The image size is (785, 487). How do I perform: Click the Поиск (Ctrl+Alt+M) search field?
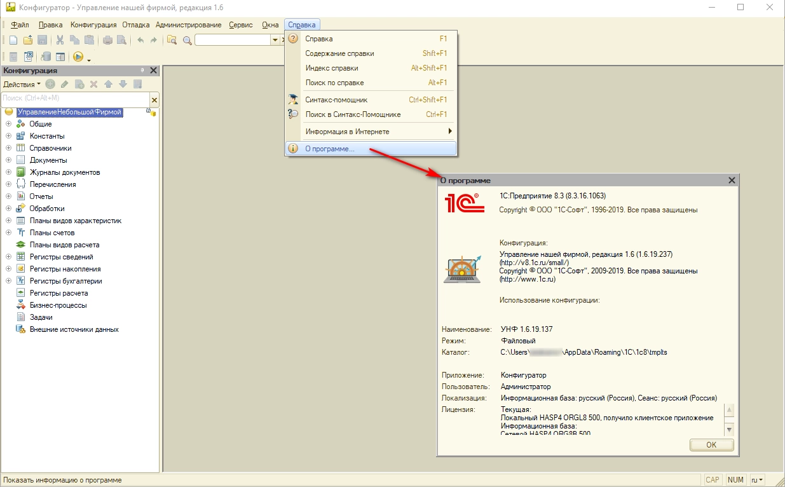(75, 99)
